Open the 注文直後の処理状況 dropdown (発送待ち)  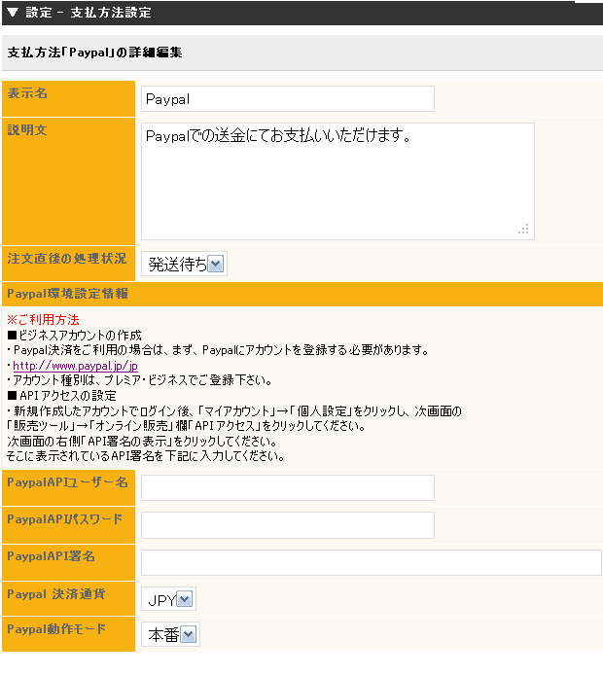pyautogui.click(x=184, y=264)
